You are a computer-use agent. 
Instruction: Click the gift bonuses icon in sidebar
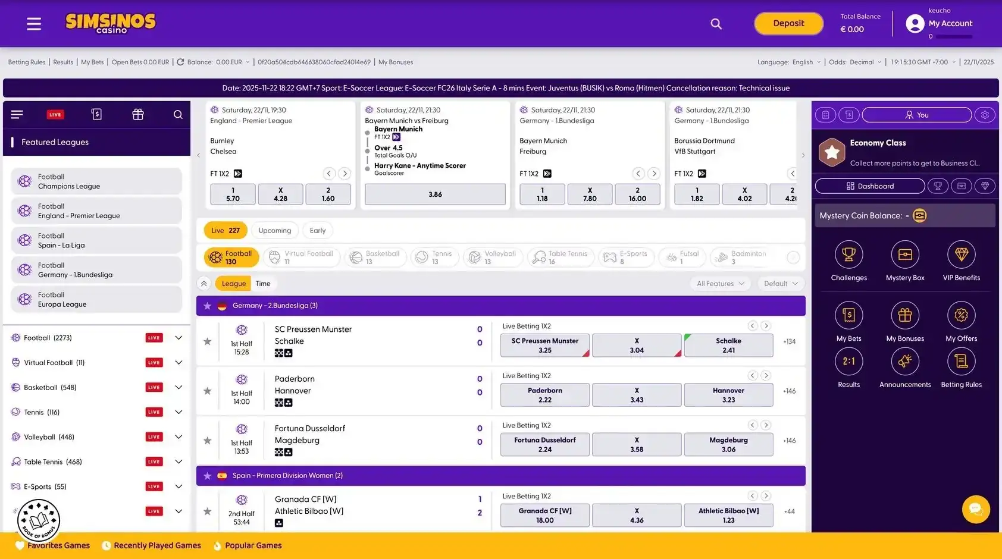(x=138, y=114)
